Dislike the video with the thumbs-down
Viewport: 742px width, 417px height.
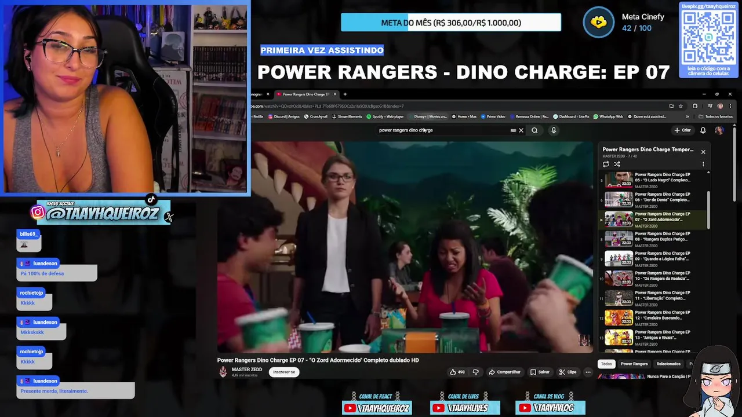pos(475,372)
